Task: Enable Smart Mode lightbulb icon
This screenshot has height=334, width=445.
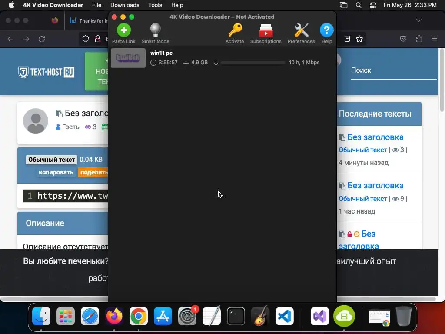Action: coord(155,30)
